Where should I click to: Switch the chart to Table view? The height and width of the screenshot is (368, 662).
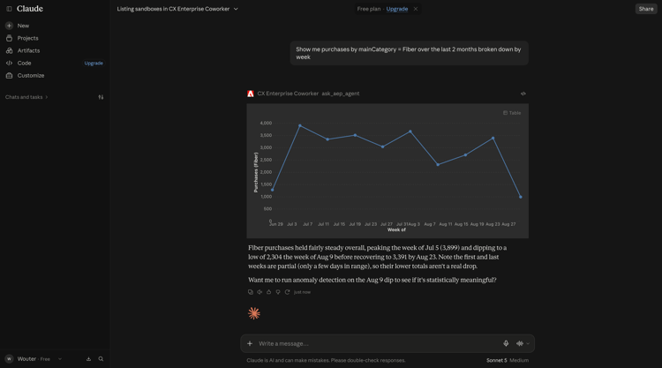(x=512, y=113)
